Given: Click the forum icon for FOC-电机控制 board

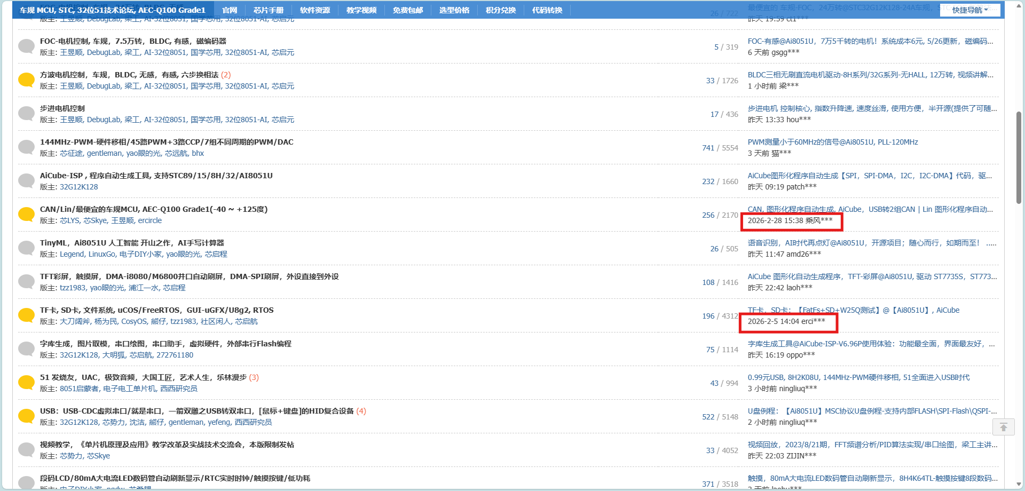Looking at the screenshot, I should click(x=26, y=46).
